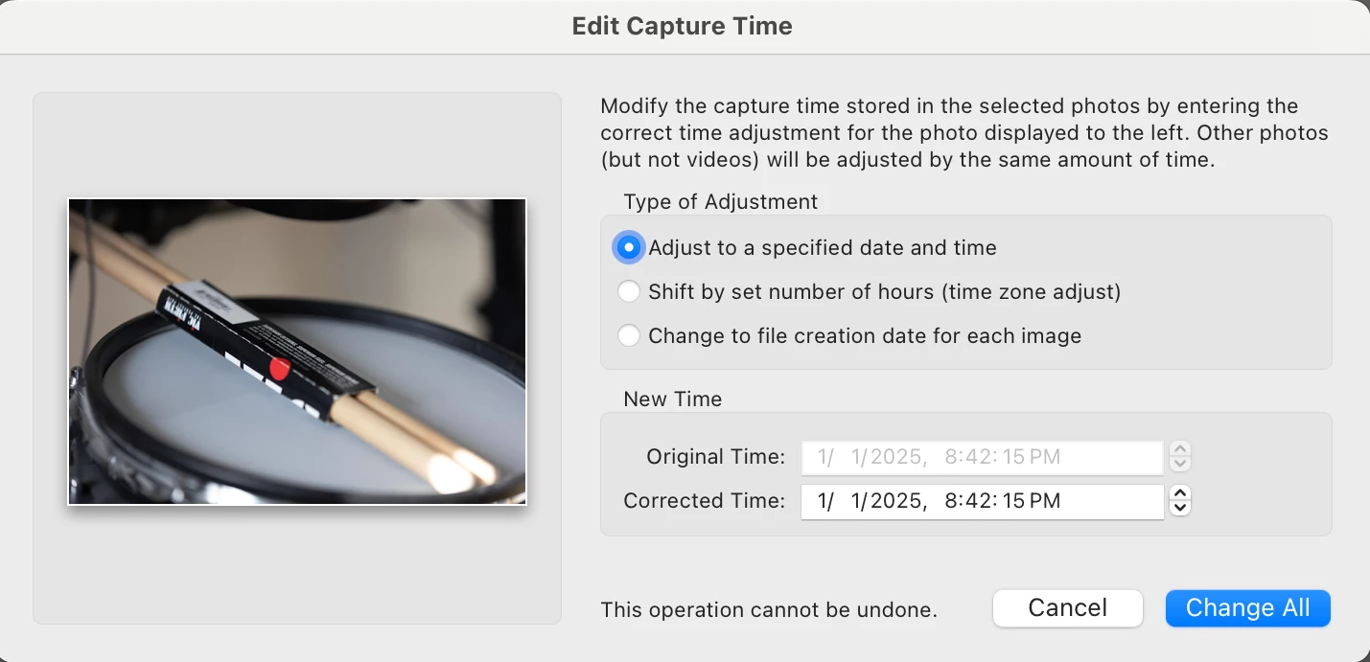Click Original Time stepper up arrow

click(1181, 449)
